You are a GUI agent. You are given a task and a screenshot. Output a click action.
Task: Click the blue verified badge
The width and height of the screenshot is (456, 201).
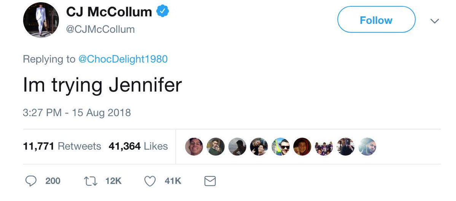coord(163,12)
